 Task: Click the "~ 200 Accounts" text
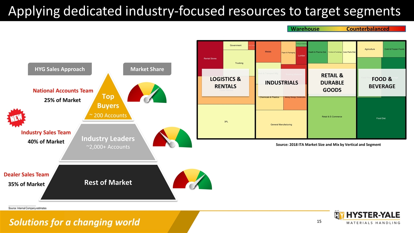[108, 115]
